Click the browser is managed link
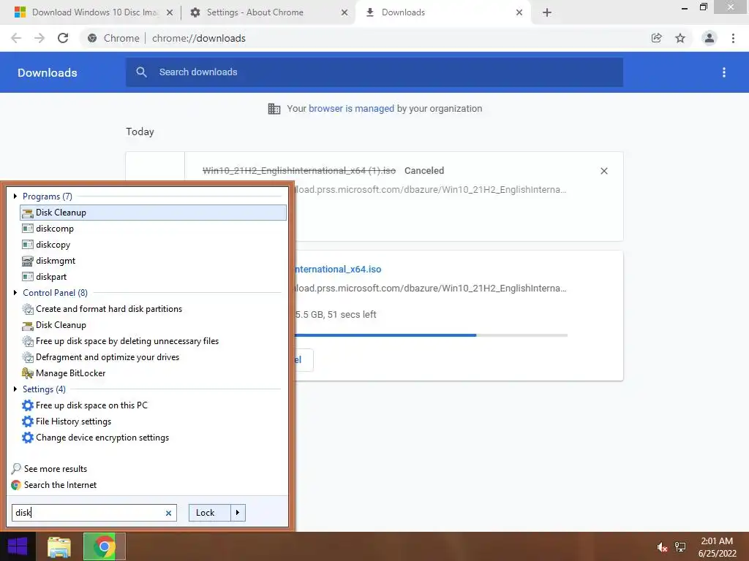The image size is (749, 561). [351, 109]
